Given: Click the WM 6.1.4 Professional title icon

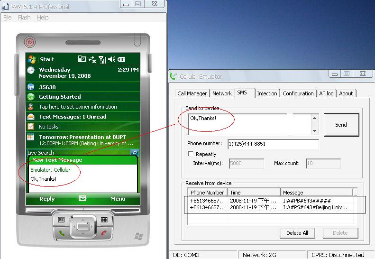Looking at the screenshot, I should pos(5,7).
